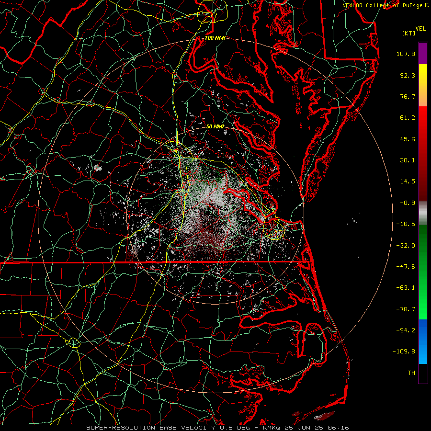Select the 107.8 legend value
The width and height of the screenshot is (431, 431).
pyautogui.click(x=406, y=54)
